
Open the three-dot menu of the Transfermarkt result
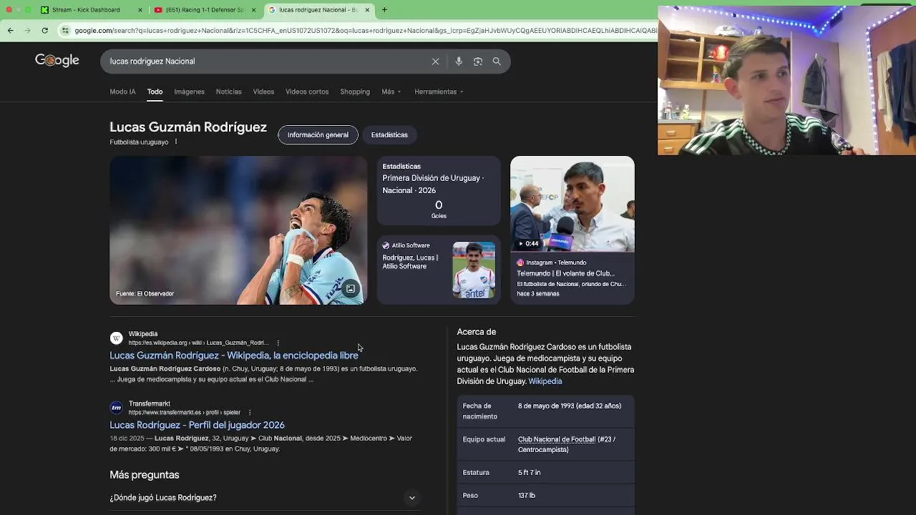(250, 413)
